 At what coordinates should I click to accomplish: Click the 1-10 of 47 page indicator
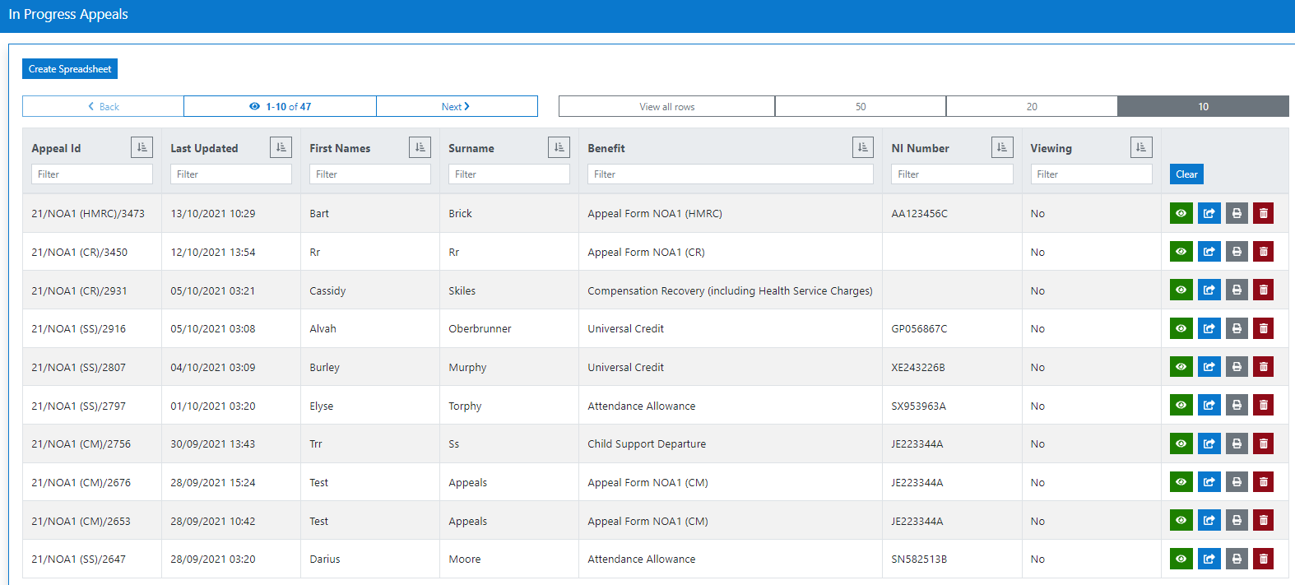click(281, 106)
